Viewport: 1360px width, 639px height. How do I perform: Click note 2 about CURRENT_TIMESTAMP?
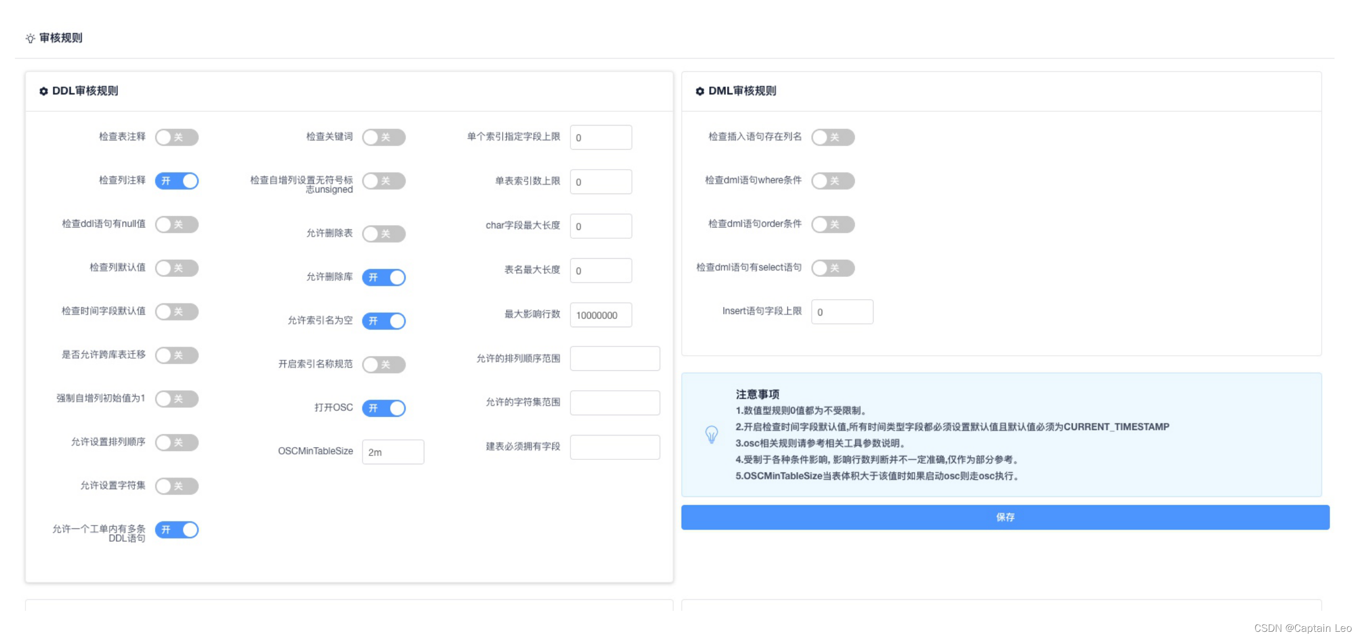tap(952, 427)
